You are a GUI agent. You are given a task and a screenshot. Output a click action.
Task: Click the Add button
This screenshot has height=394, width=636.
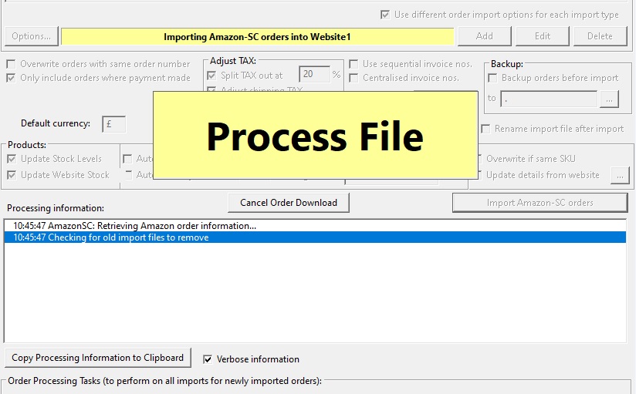[484, 36]
